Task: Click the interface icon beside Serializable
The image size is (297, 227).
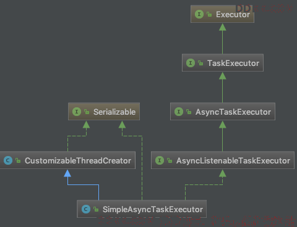Action: 77,112
